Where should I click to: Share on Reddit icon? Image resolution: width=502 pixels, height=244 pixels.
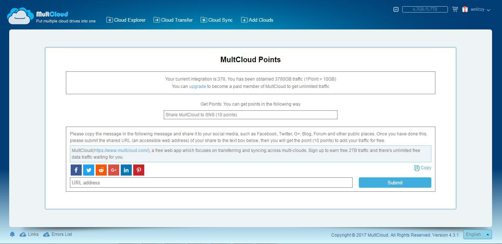(101, 170)
